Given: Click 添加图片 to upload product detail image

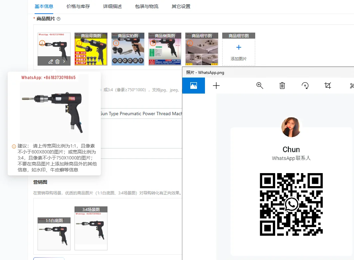Looking at the screenshot, I should point(239,49).
